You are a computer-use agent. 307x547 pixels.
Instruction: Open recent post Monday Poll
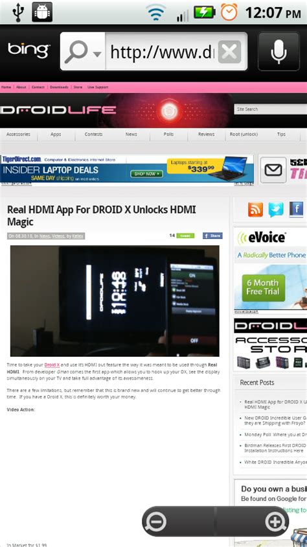[x=275, y=435]
